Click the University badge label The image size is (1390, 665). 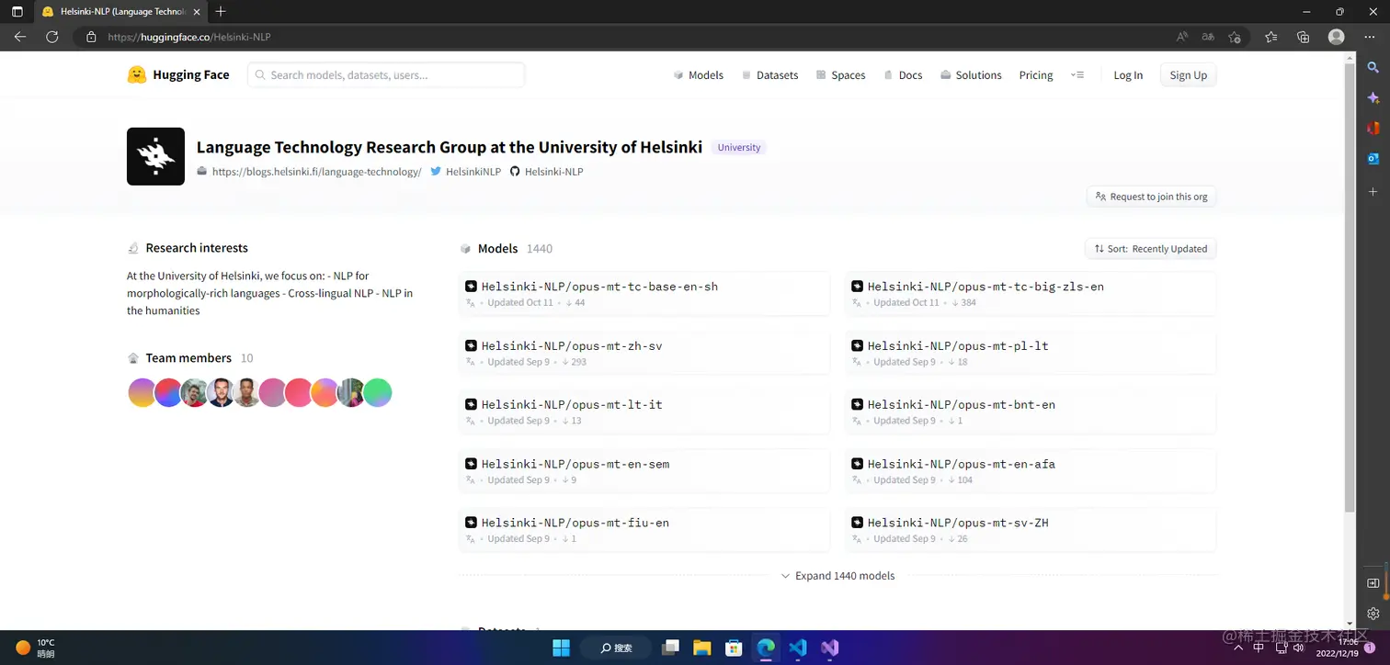pos(739,148)
